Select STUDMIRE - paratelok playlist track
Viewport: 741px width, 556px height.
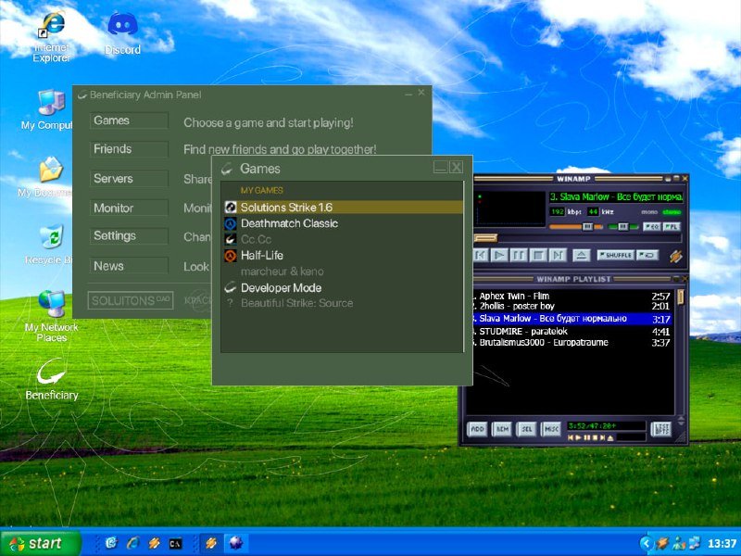tap(571, 332)
